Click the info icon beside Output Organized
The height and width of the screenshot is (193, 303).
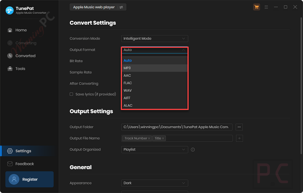point(193,149)
